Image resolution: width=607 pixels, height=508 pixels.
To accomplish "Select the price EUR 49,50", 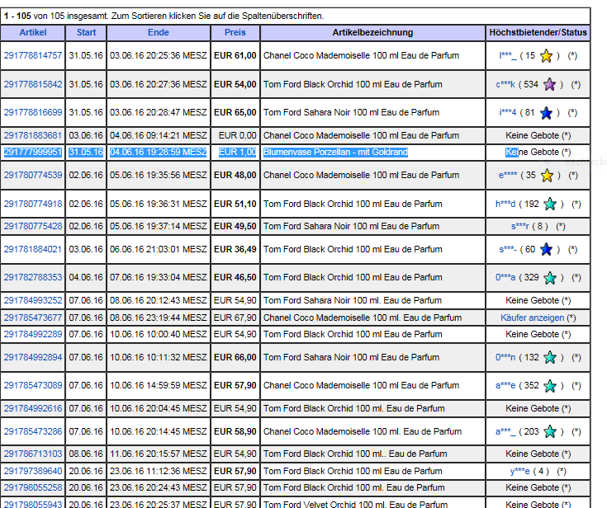I will [235, 226].
